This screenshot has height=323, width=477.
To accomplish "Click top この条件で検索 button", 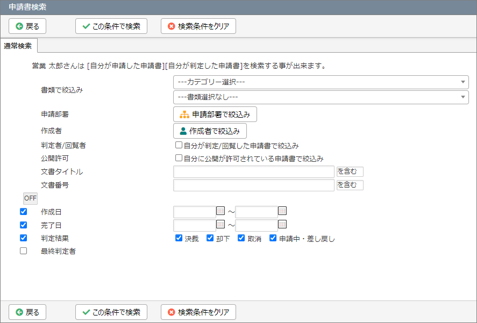I will point(111,26).
